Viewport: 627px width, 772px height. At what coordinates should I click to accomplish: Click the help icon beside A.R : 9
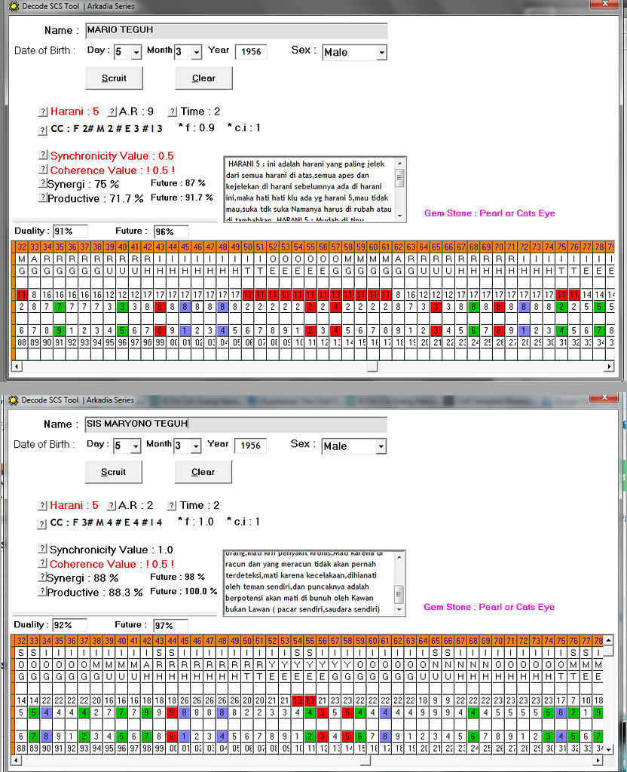click(112, 112)
